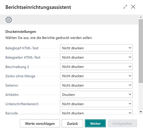Open the Belegzeilen HTML-Text dropdown

click(x=96, y=57)
